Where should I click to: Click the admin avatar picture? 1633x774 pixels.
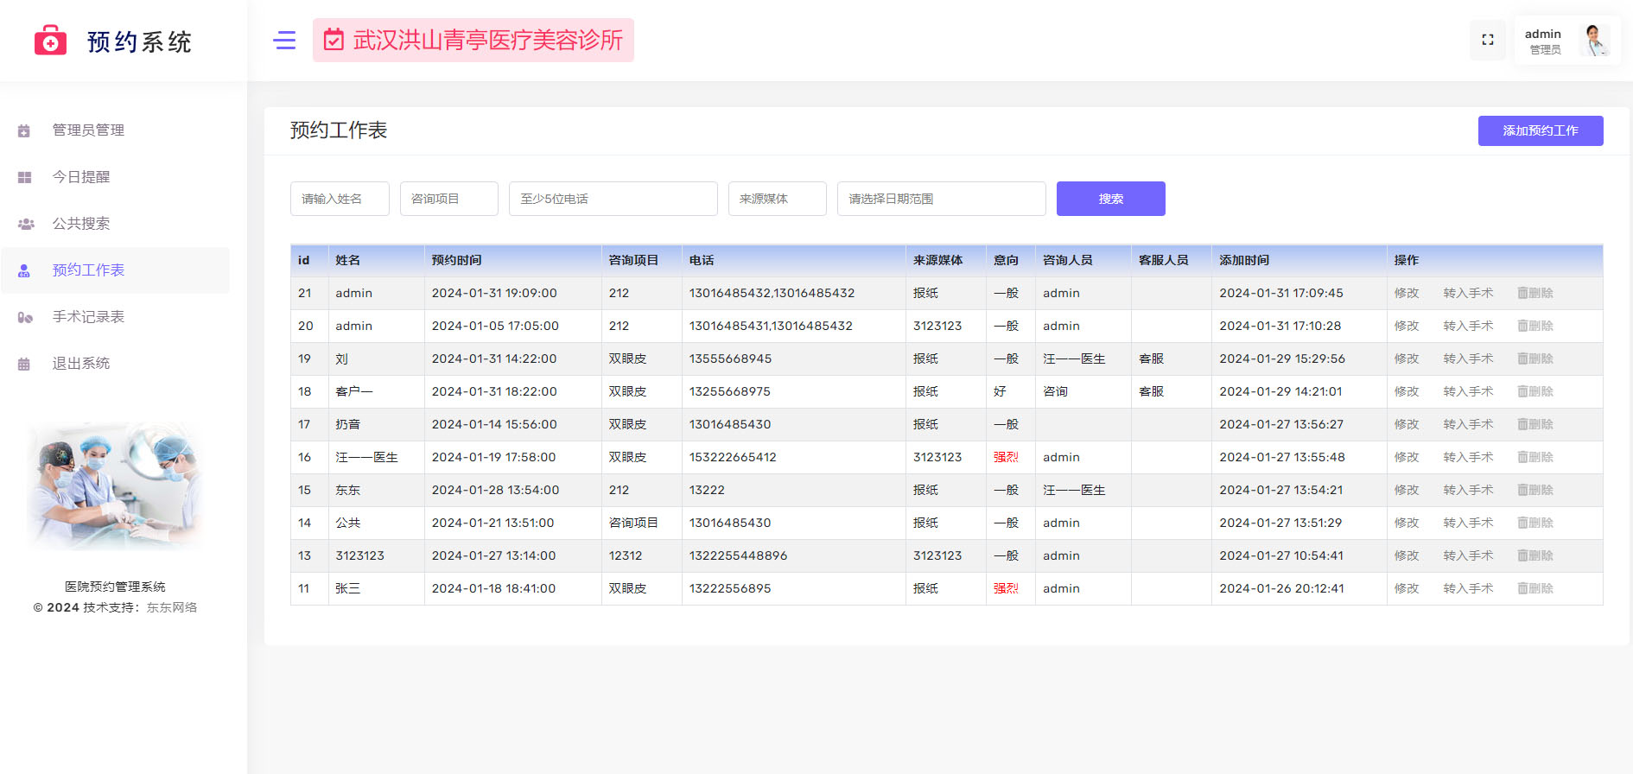[x=1594, y=41]
